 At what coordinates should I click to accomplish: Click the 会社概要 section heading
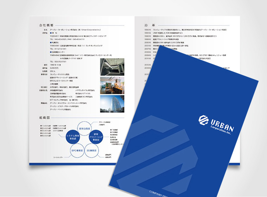click(x=46, y=26)
